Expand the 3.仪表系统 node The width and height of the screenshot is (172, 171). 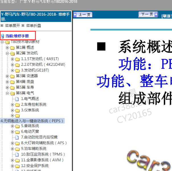pos(13,110)
